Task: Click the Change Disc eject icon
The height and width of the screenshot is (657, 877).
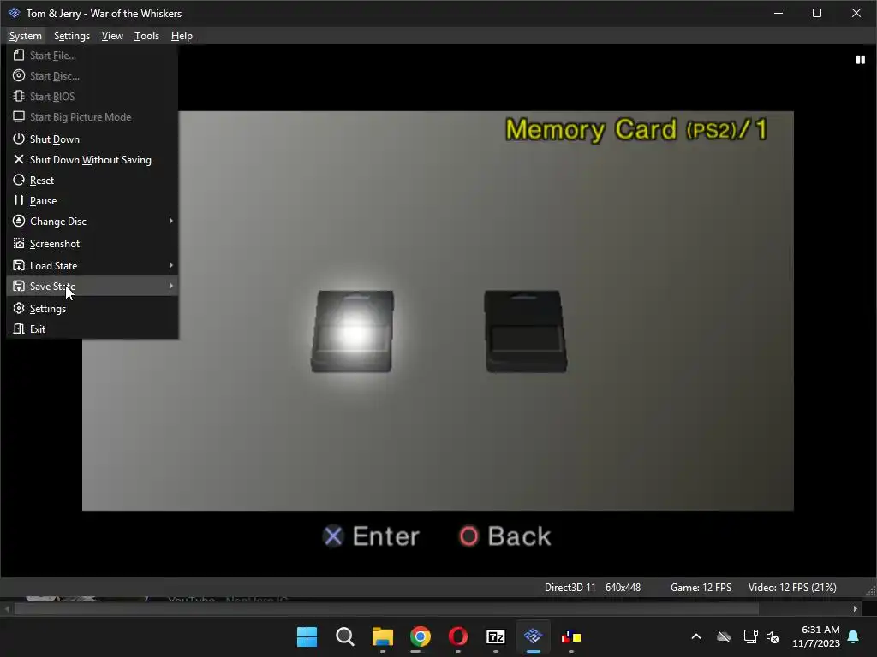Action: [x=19, y=222]
